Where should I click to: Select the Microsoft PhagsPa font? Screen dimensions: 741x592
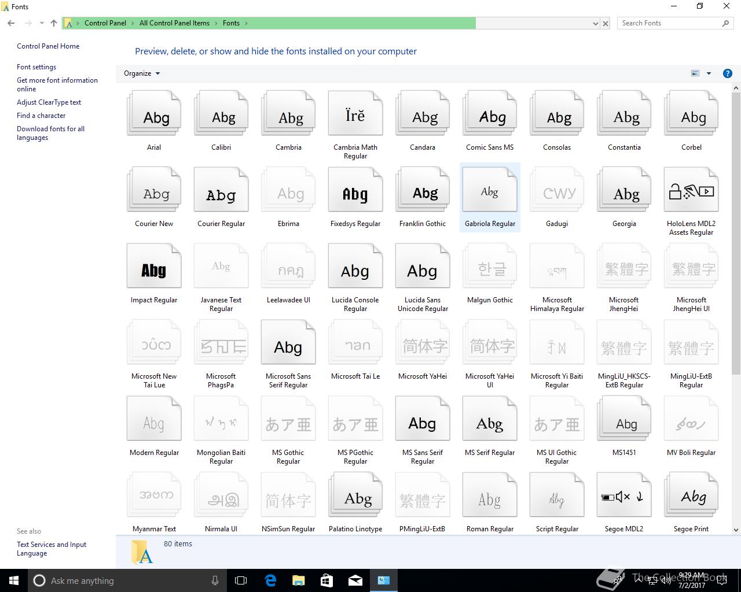(221, 354)
